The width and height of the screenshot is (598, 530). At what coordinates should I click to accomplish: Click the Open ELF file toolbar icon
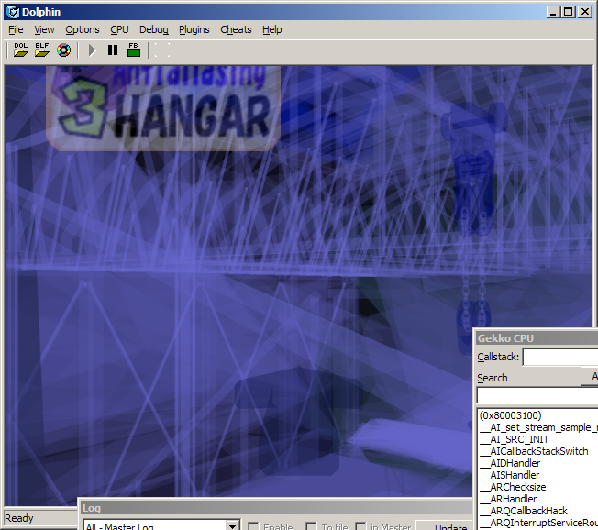(42, 50)
